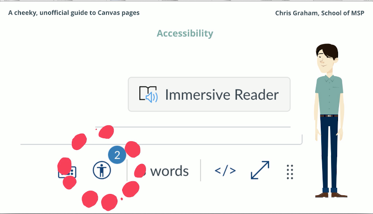Enter fullscreen with the diagonal arrows icon
Image resolution: width=373 pixels, height=214 pixels.
(x=260, y=171)
